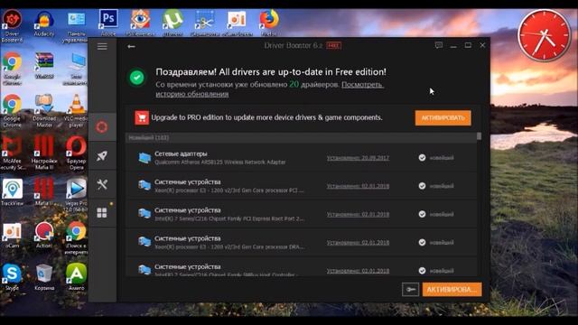Open the Action! desktop shortcut
Viewport: 578px width, 325px height.
pyautogui.click(x=44, y=235)
